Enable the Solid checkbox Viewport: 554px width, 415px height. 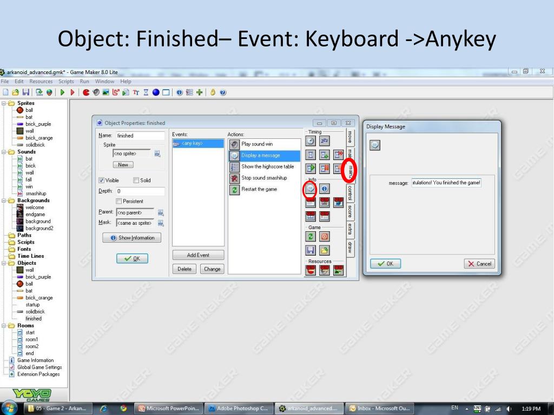tap(136, 180)
